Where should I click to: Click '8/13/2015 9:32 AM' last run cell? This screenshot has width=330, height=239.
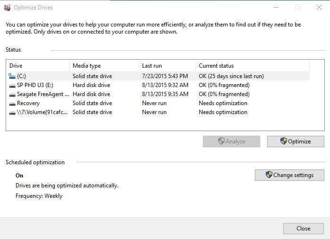pos(165,85)
